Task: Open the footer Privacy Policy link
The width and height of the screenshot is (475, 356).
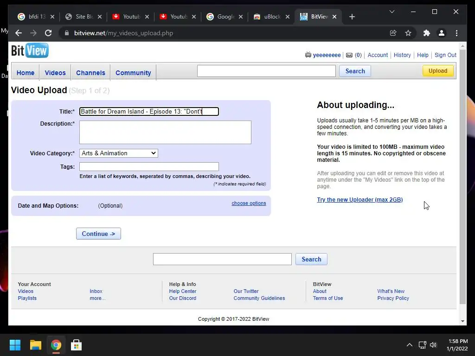Action: 393,298
